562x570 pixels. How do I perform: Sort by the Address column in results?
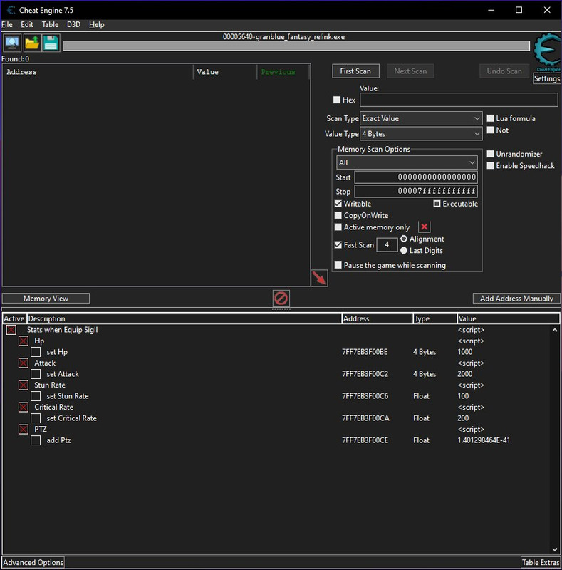pyautogui.click(x=98, y=72)
